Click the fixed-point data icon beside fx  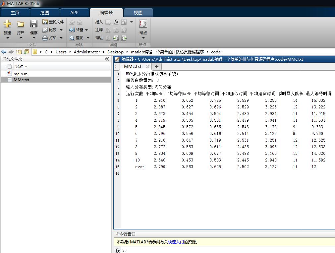[124, 22]
